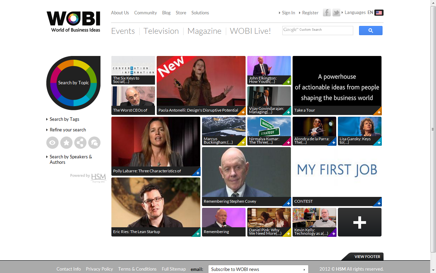This screenshot has height=273, width=436.
Task: Switch to the WOBI Live! section
Action: pos(250,31)
